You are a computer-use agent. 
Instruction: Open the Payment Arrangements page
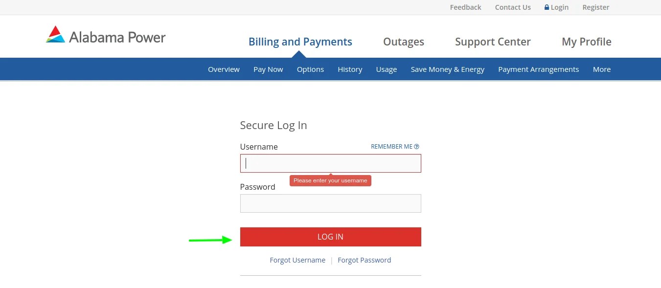(538, 69)
